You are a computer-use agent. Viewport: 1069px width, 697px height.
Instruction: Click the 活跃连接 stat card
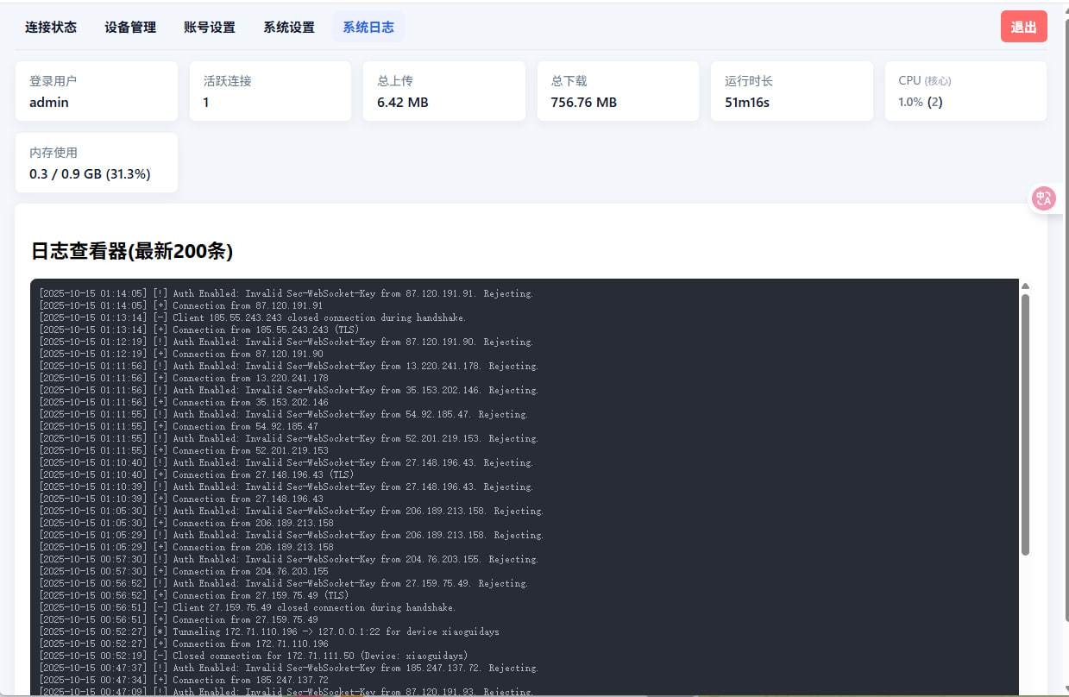[x=270, y=91]
